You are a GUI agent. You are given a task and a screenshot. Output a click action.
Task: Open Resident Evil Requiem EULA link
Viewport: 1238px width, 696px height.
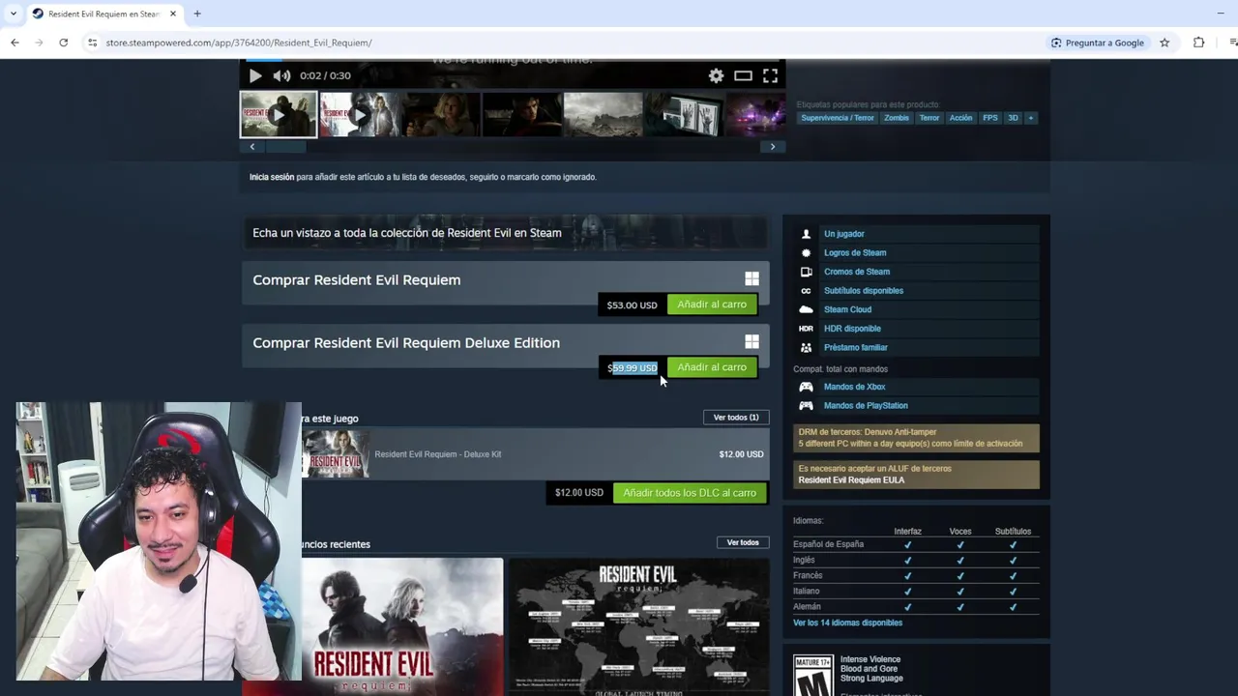pos(851,480)
